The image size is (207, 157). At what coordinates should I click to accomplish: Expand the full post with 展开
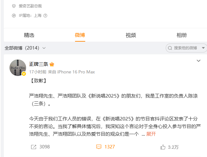coord(151,134)
